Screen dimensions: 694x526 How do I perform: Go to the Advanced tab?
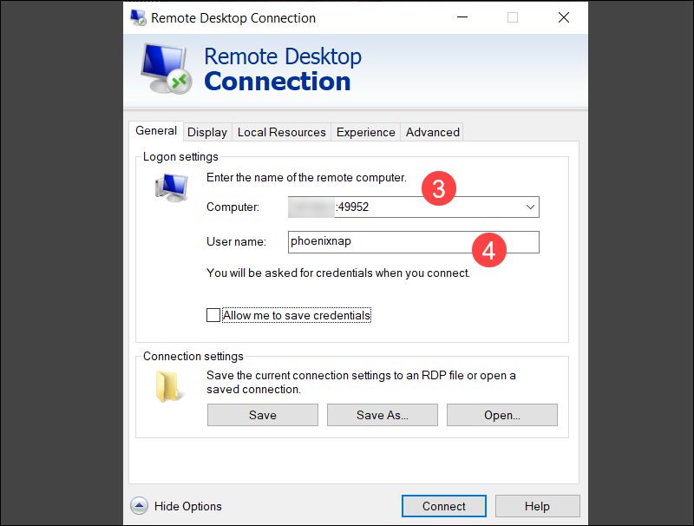coord(432,132)
